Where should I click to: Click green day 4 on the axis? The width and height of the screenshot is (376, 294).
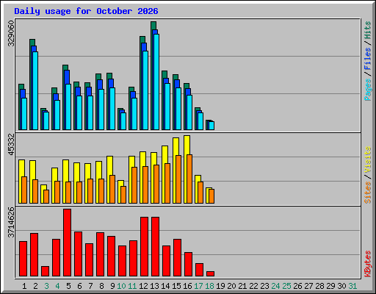[57, 286]
